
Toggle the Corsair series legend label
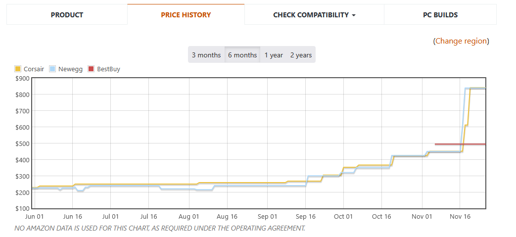click(34, 69)
